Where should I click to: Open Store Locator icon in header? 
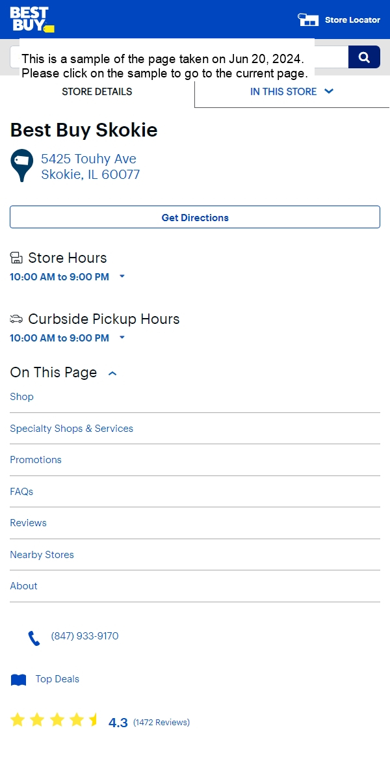tap(308, 20)
